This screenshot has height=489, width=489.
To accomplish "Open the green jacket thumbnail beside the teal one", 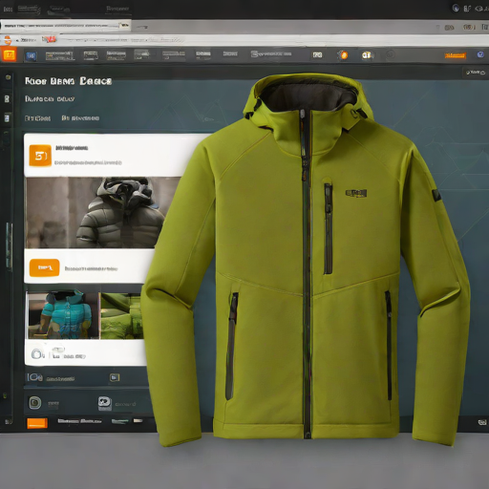I will point(122,316).
